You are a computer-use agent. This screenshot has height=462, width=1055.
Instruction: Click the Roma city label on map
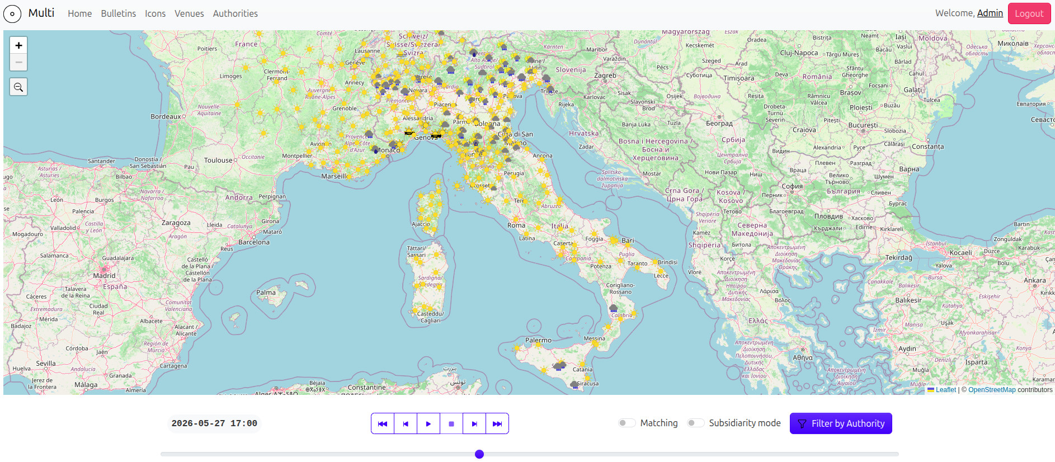click(x=516, y=225)
